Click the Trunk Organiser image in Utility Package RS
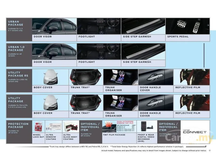216x162 pixels. click(x=121, y=77)
